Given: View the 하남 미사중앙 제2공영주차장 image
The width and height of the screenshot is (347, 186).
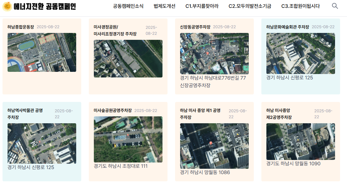Looking at the screenshot, I should [301, 141].
